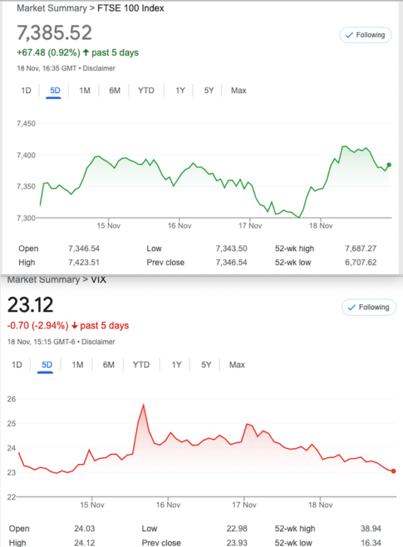The height and width of the screenshot is (547, 403).
Task: Select 1D tab in FTSE 100 chart
Action: (x=26, y=91)
